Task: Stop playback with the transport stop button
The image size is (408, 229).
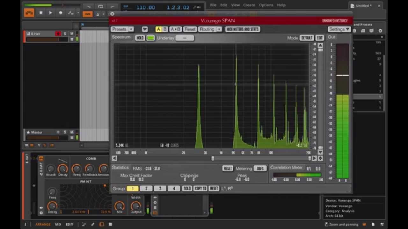Action: pyautogui.click(x=40, y=13)
